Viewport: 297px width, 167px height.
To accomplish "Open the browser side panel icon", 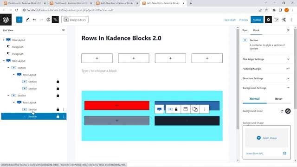I will coord(280,10).
